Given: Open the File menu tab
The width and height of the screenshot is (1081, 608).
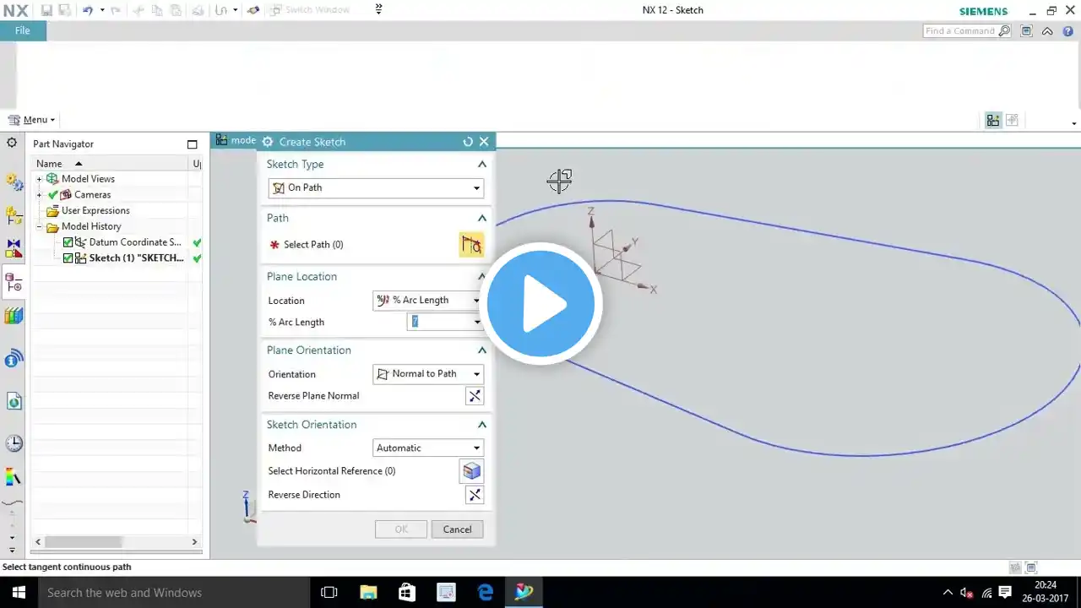Looking at the screenshot, I should pos(23,31).
